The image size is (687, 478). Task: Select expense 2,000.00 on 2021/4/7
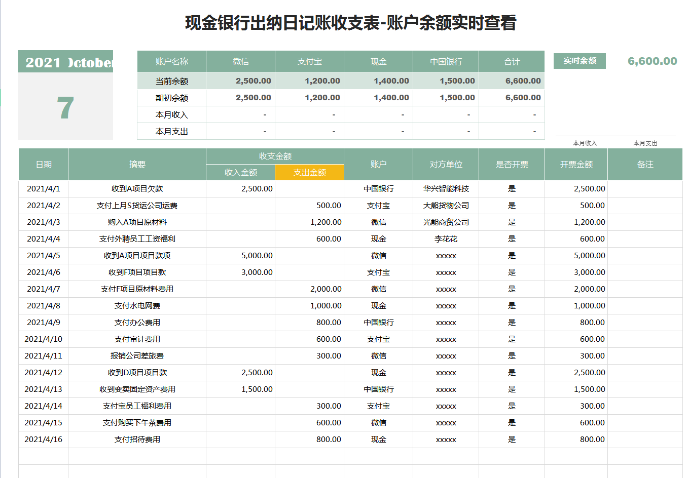pyautogui.click(x=309, y=289)
